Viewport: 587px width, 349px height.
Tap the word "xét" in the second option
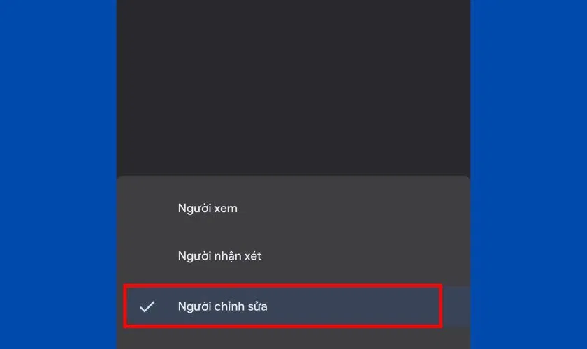(x=253, y=256)
